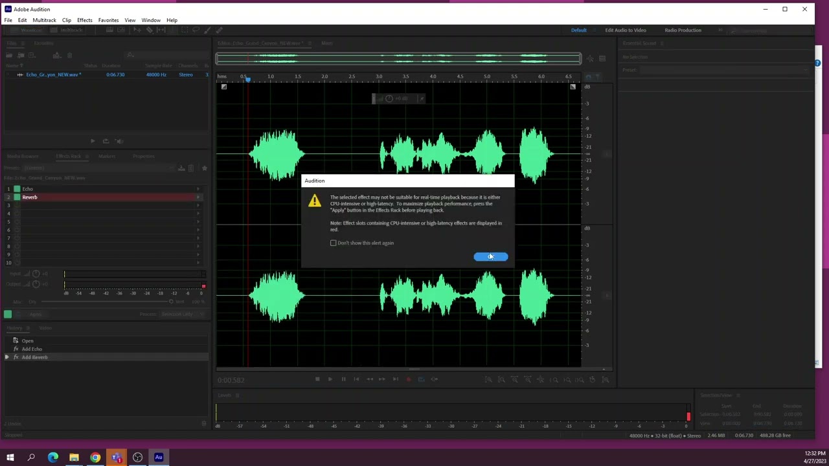Image resolution: width=829 pixels, height=466 pixels.
Task: Click the Files panel play preview icon
Action: pyautogui.click(x=93, y=141)
